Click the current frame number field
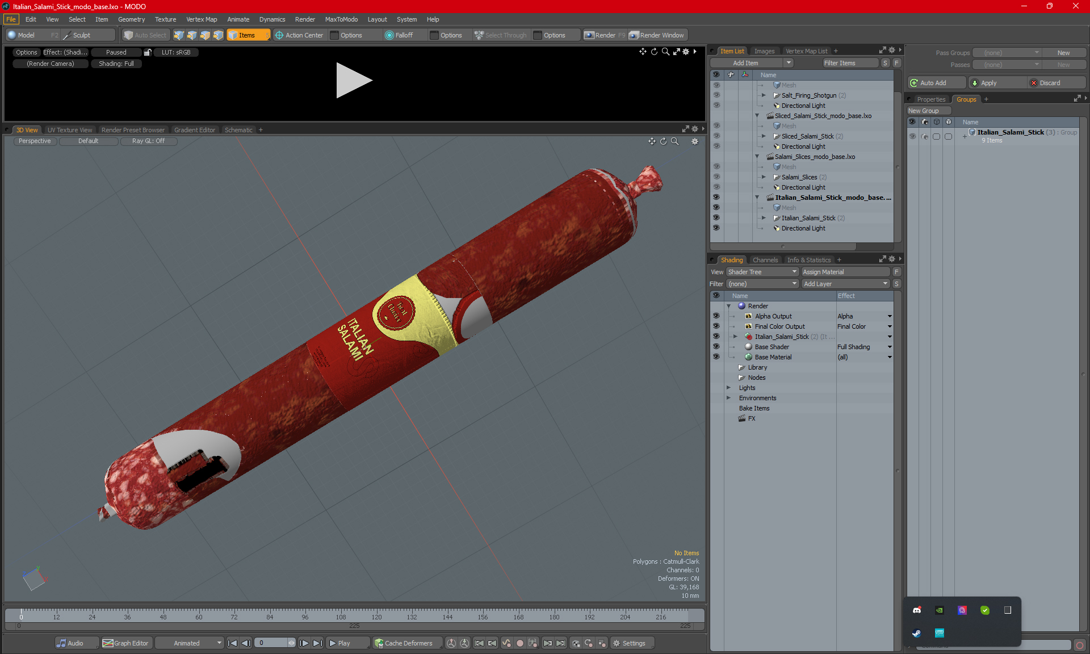Viewport: 1090px width, 654px height. (x=271, y=643)
